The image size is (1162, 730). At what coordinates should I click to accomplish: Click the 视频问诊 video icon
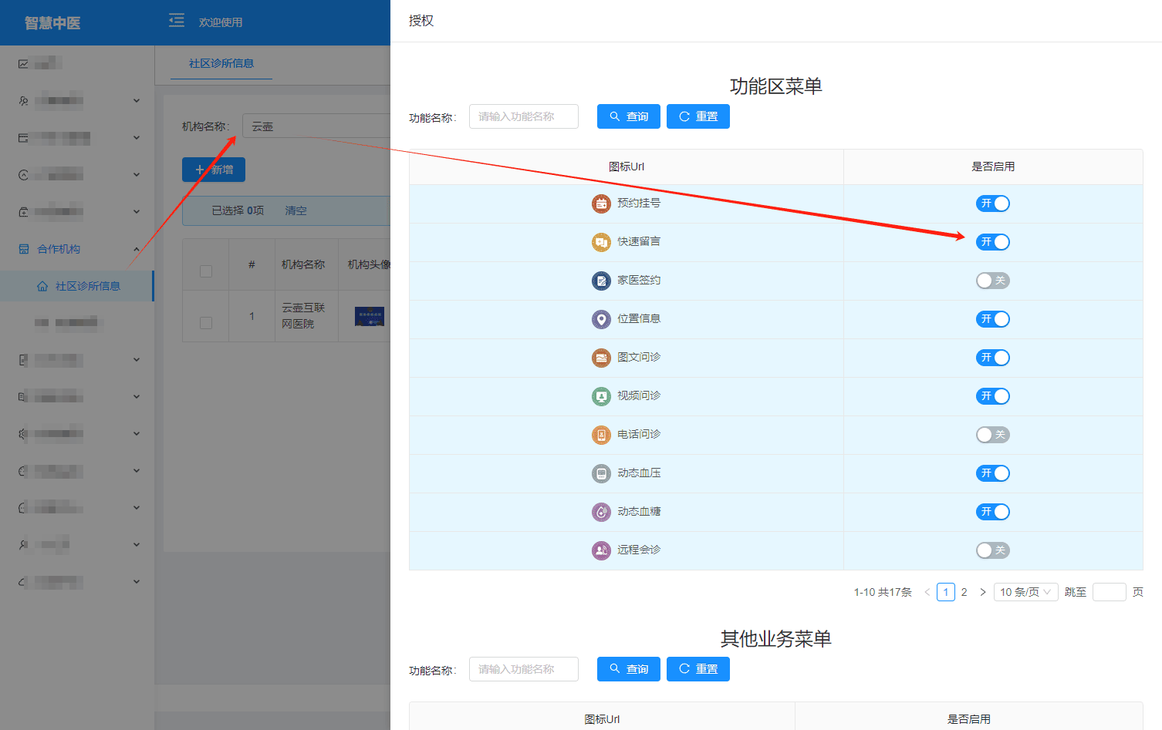(x=600, y=395)
